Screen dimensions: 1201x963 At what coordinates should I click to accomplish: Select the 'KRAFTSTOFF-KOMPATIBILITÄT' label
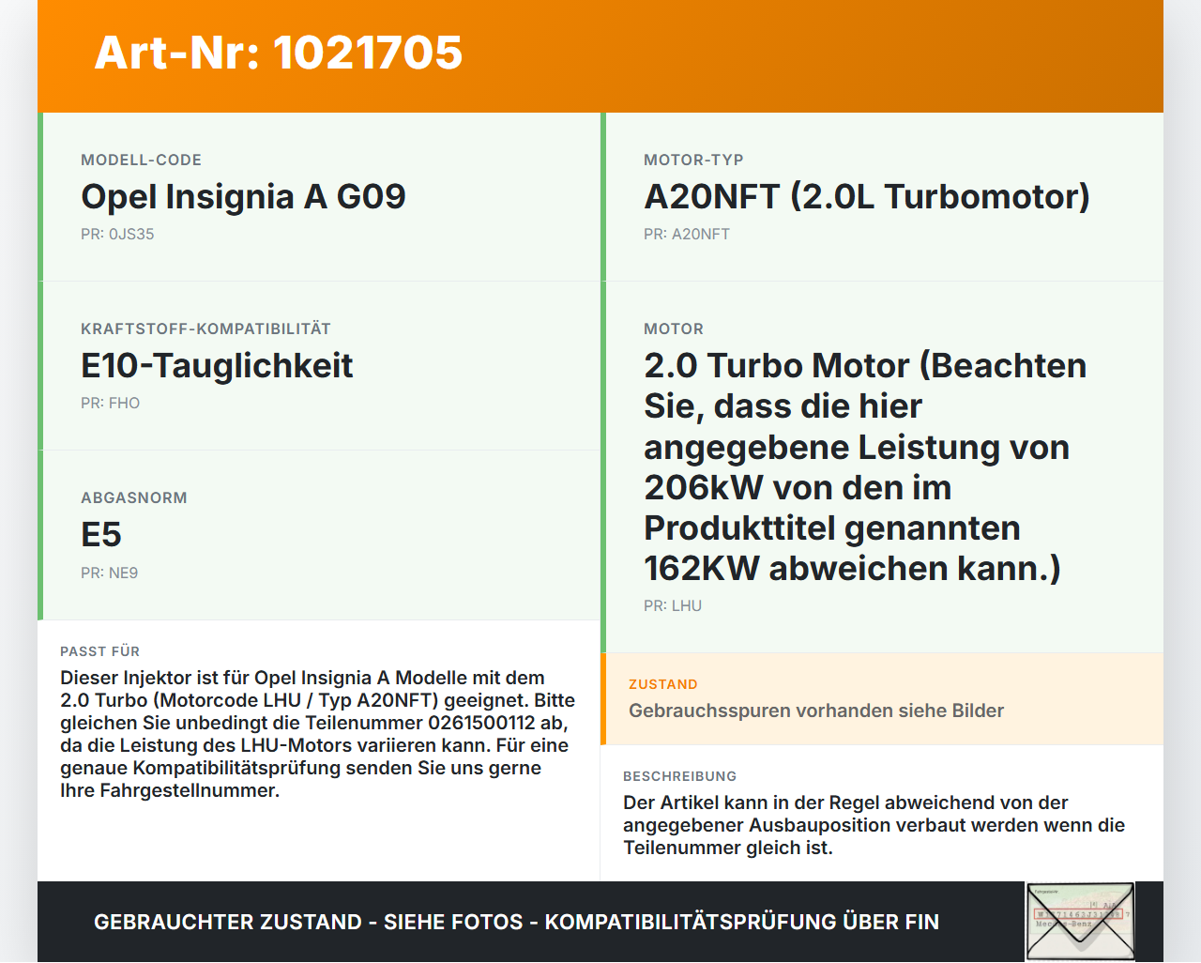click(x=205, y=329)
